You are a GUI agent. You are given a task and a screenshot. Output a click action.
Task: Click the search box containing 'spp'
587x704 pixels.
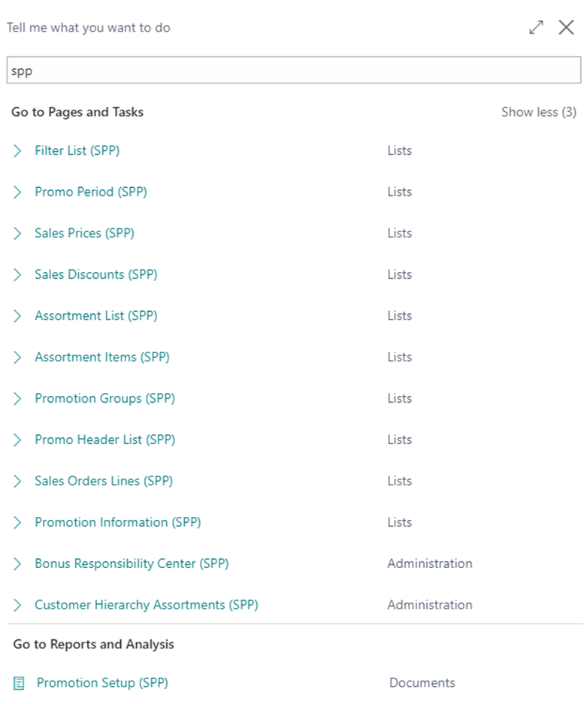click(x=293, y=71)
